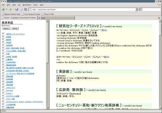The image size is (162, 113).
Task: Click sidebar scrollbar down arrow
Action: coord(47,108)
